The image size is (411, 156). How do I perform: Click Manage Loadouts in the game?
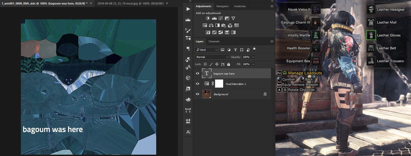pos(305,73)
